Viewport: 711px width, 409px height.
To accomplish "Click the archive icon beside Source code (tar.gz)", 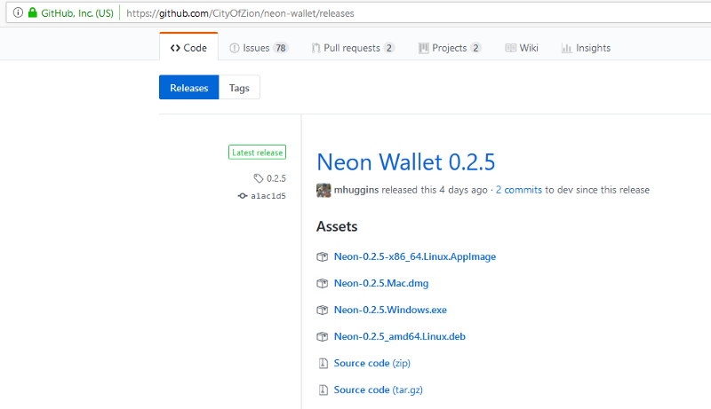I will point(324,390).
